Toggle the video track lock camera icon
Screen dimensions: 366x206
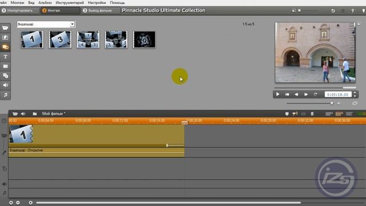4,136
